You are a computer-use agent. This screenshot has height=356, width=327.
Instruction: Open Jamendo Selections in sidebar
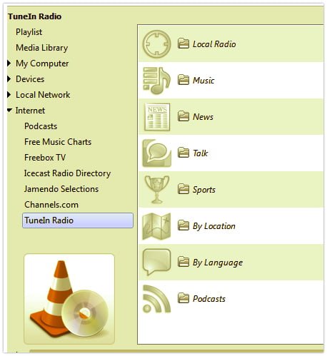tap(61, 189)
